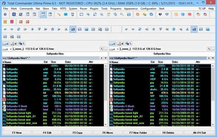Go back using left panel arrow icon
The width and height of the screenshot is (217, 137).
pos(5,29)
